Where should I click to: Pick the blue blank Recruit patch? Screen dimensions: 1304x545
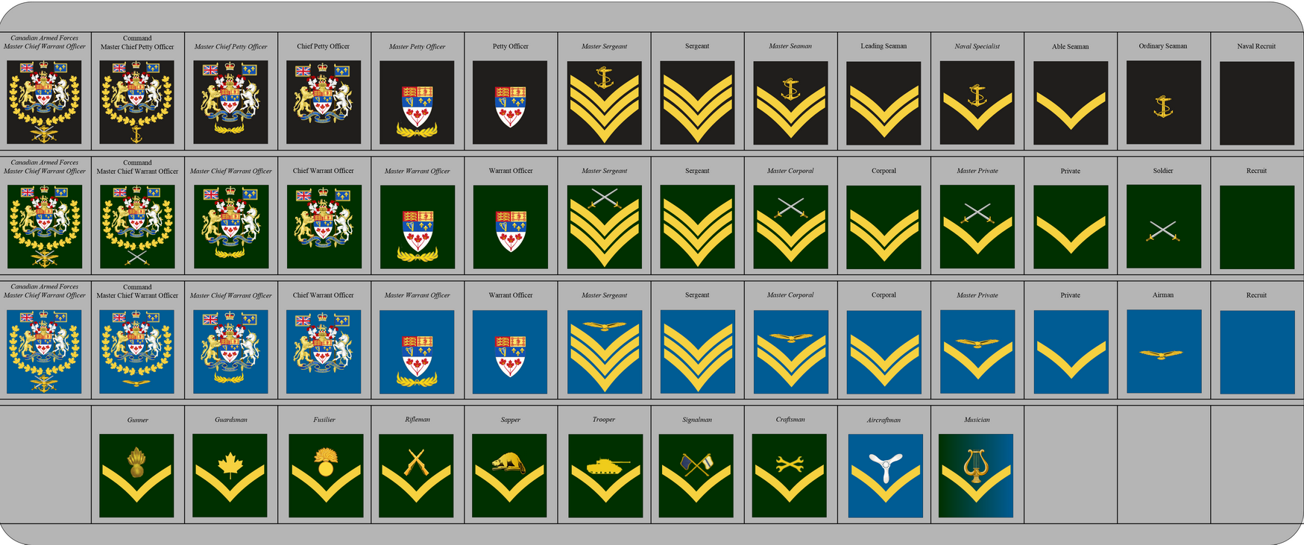coord(1257,352)
